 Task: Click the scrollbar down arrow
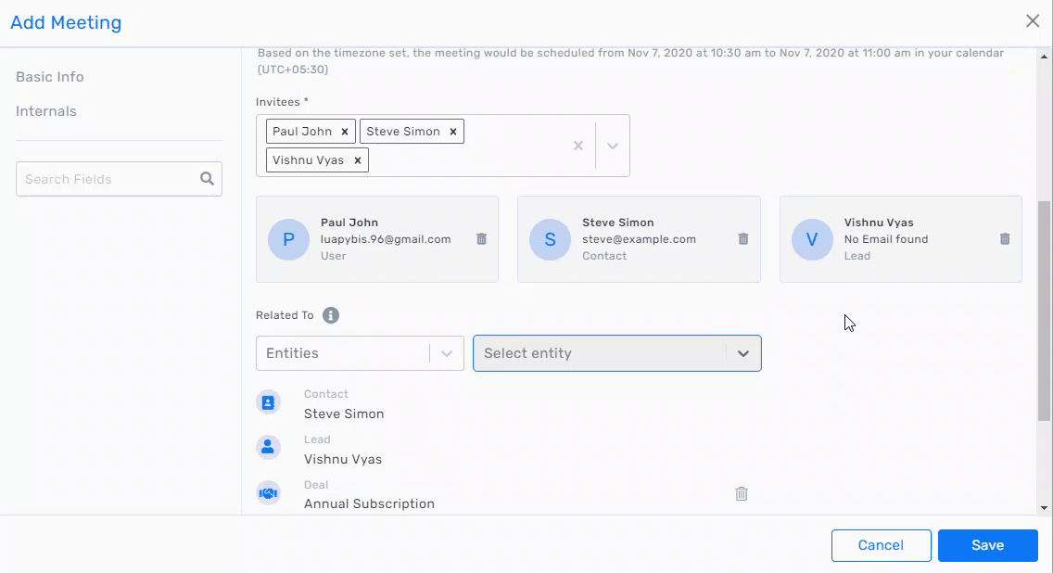(1044, 508)
